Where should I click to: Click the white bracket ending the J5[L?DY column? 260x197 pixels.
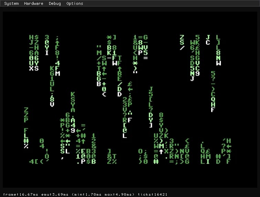point(150,125)
